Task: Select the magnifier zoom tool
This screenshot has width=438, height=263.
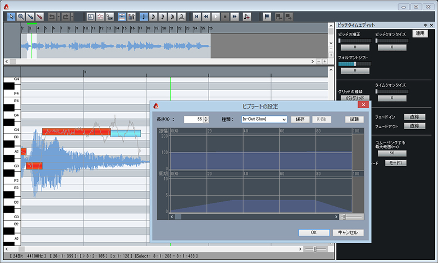Action: click(21, 17)
